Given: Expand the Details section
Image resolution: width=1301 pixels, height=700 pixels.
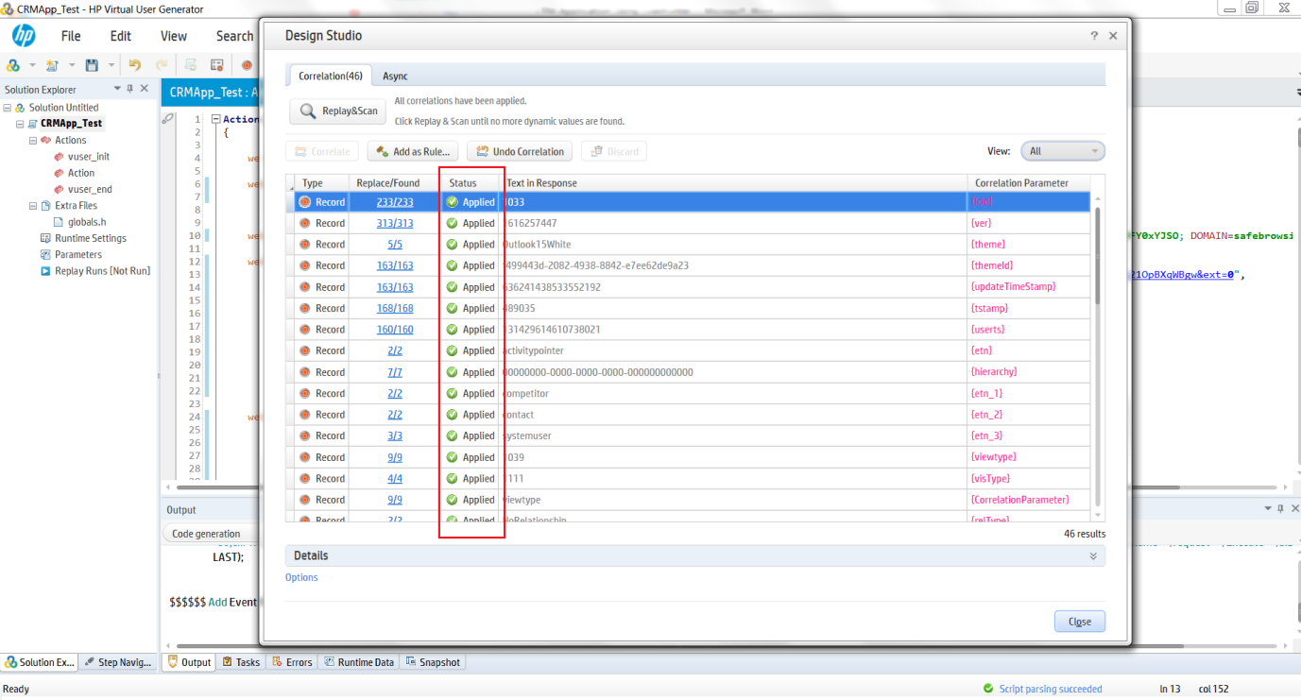Looking at the screenshot, I should point(1093,556).
